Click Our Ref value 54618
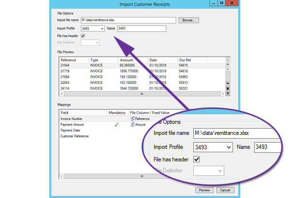The width and height of the screenshot is (290, 198). tap(183, 71)
